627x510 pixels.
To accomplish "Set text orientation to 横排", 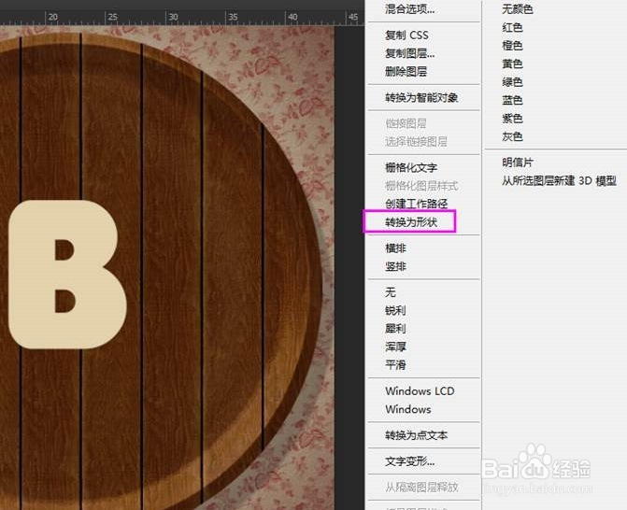I will [395, 248].
